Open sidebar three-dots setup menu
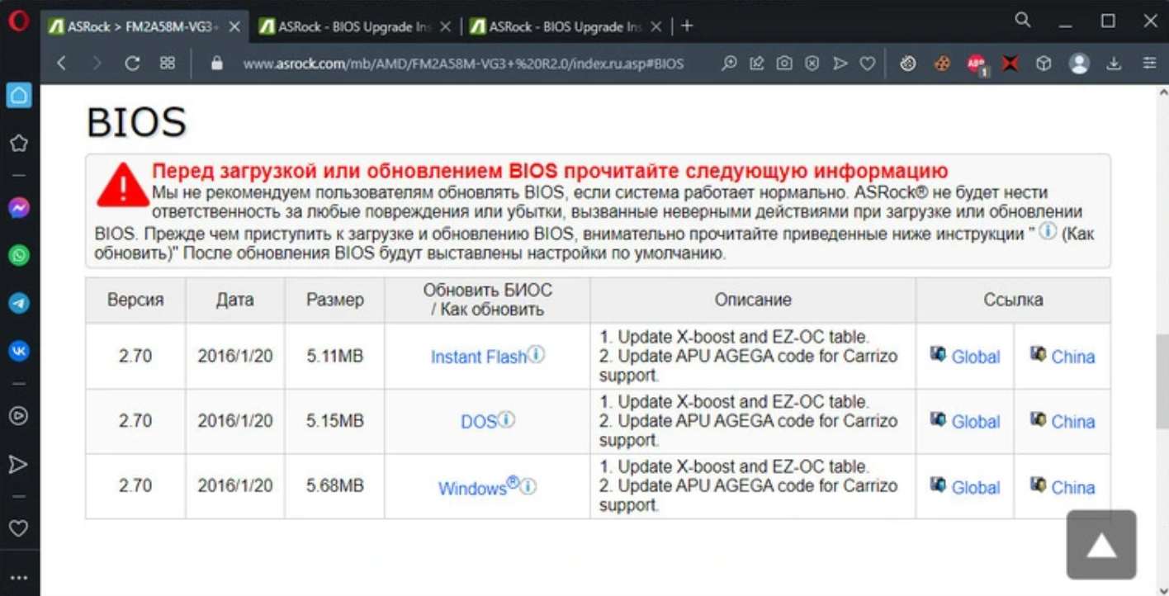This screenshot has height=596, width=1169. point(18,578)
